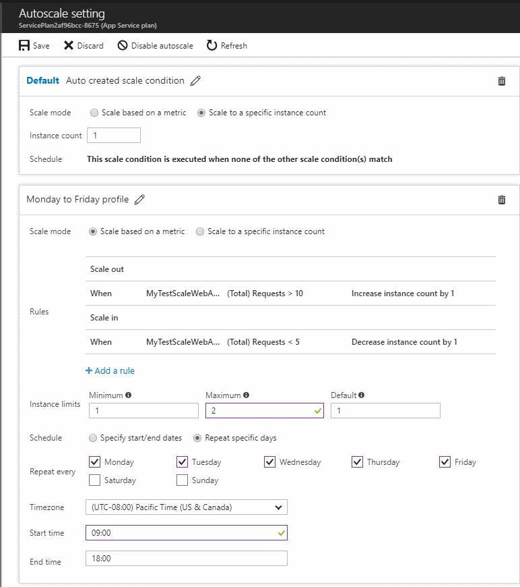Uncheck the Wednesday checkbox
This screenshot has height=587, width=520.
[269, 462]
